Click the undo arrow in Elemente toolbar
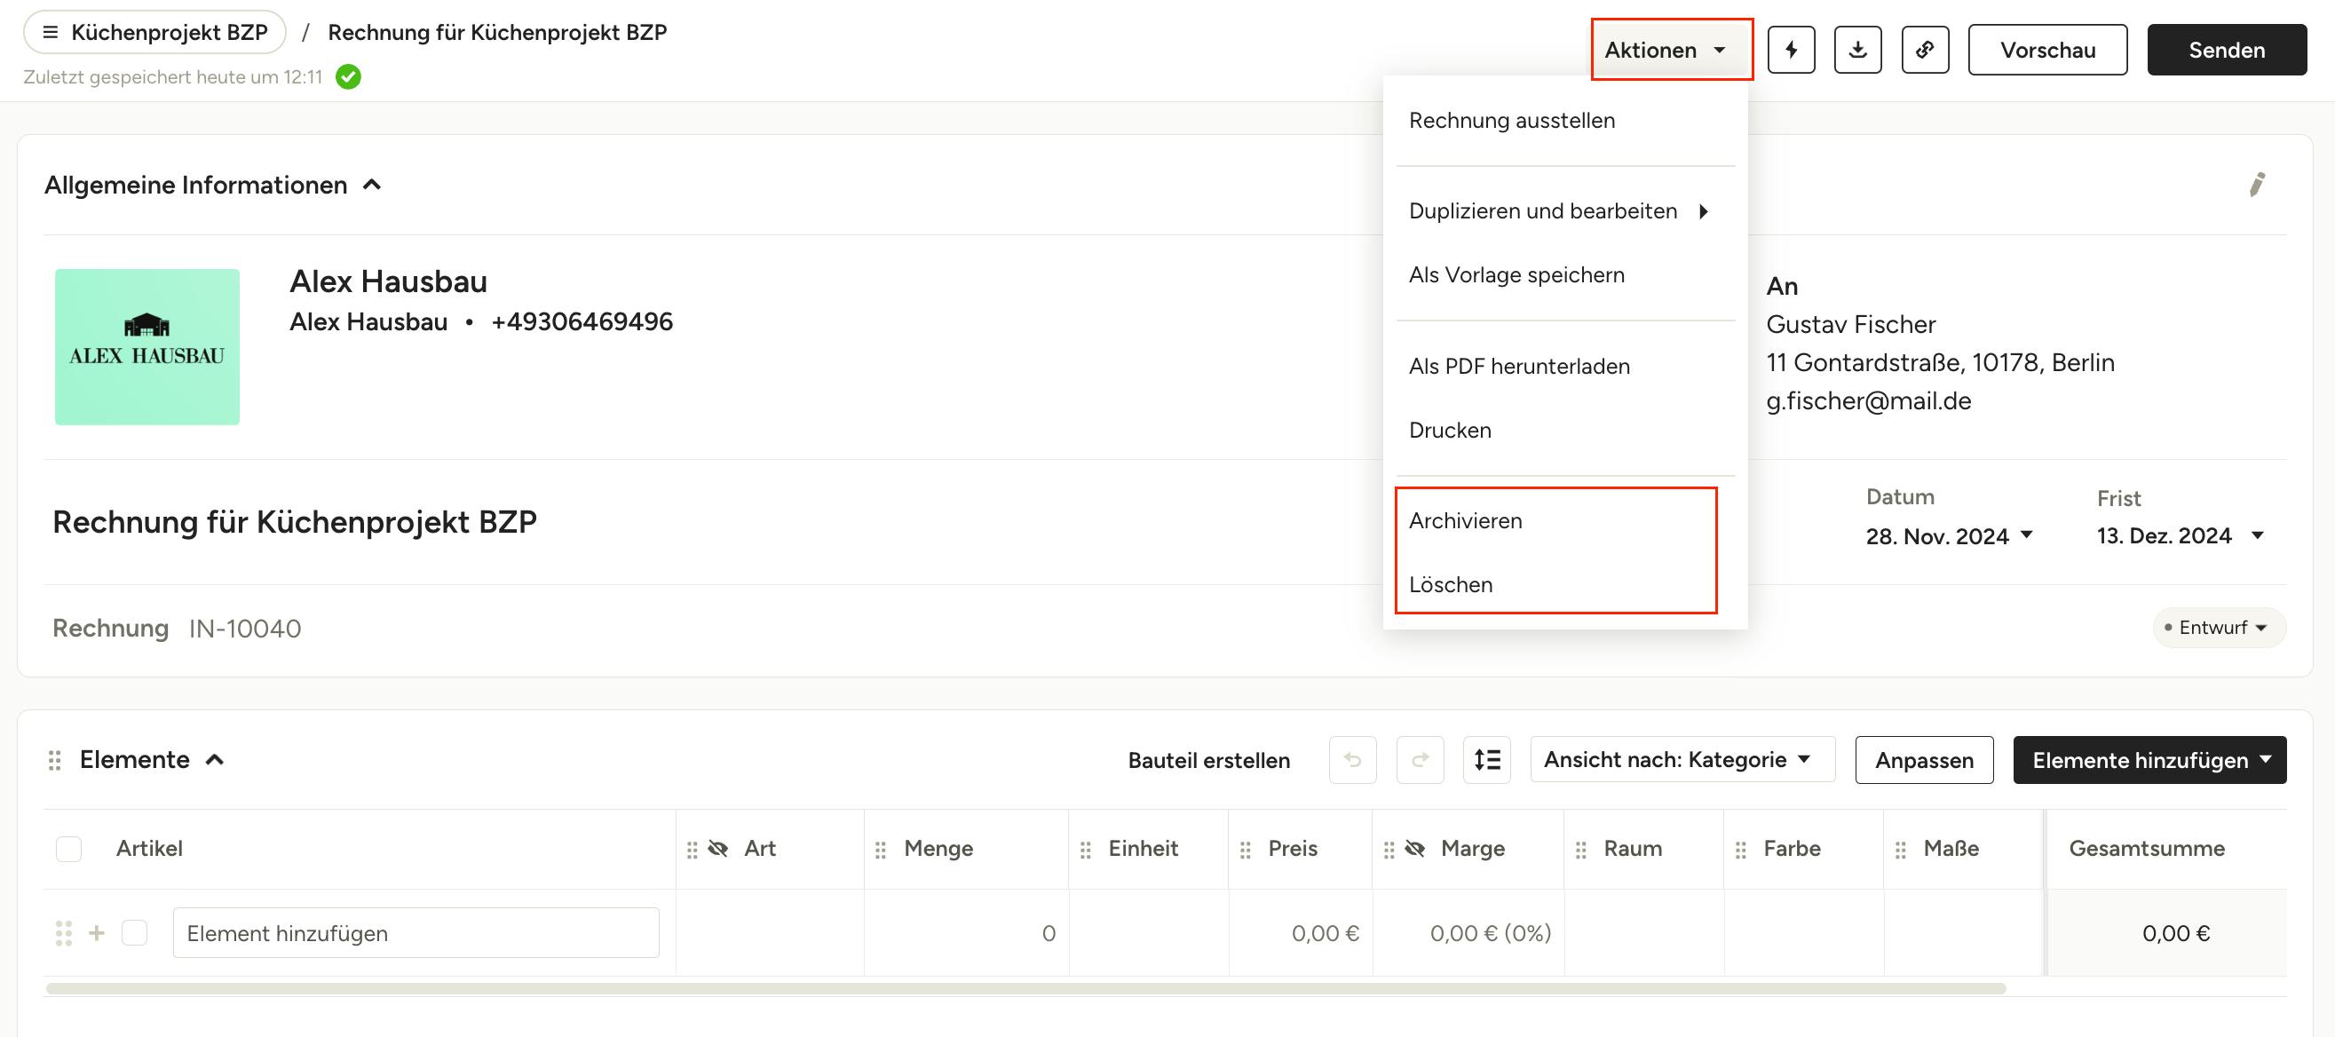Image resolution: width=2335 pixels, height=1037 pixels. click(1351, 760)
